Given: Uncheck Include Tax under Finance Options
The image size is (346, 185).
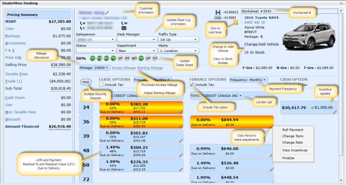Looking at the screenshot, I should (192, 85).
